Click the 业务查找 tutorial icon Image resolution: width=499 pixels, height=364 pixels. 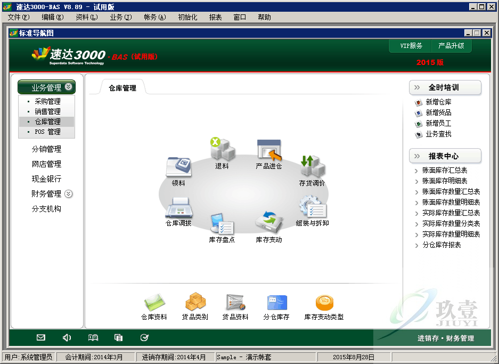[x=419, y=134]
